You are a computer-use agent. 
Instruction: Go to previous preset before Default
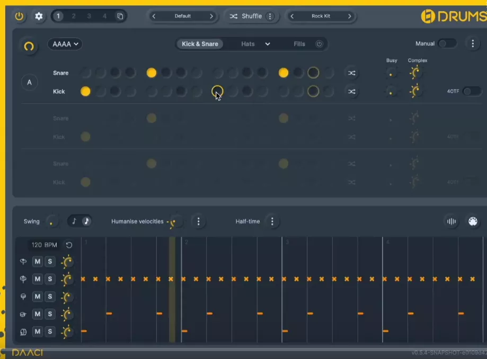154,16
